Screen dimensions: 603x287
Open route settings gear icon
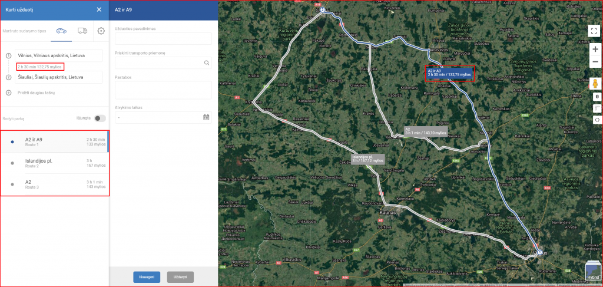pos(101,31)
